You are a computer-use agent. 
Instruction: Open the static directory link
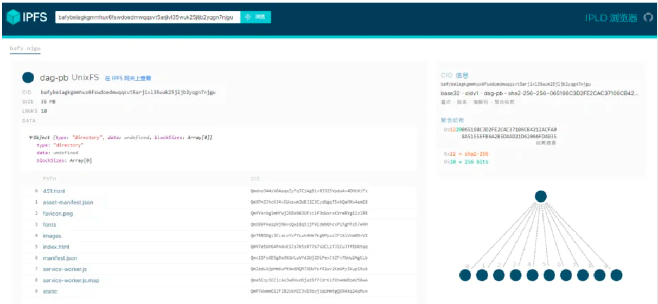point(50,292)
